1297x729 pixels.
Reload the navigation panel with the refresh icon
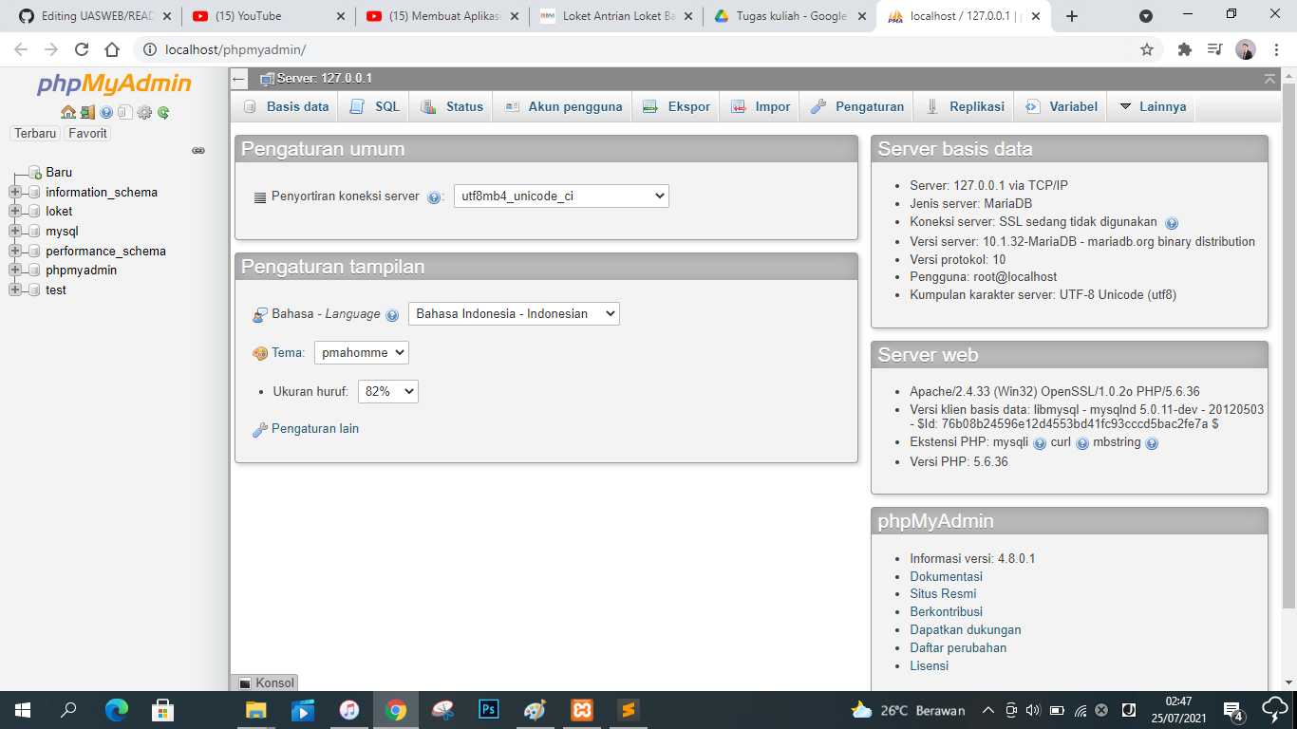click(x=162, y=112)
